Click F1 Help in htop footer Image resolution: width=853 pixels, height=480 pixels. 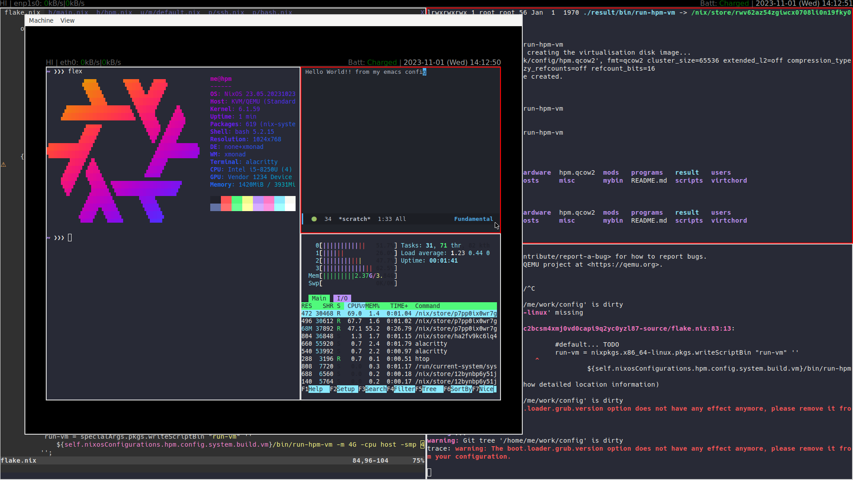[316, 389]
